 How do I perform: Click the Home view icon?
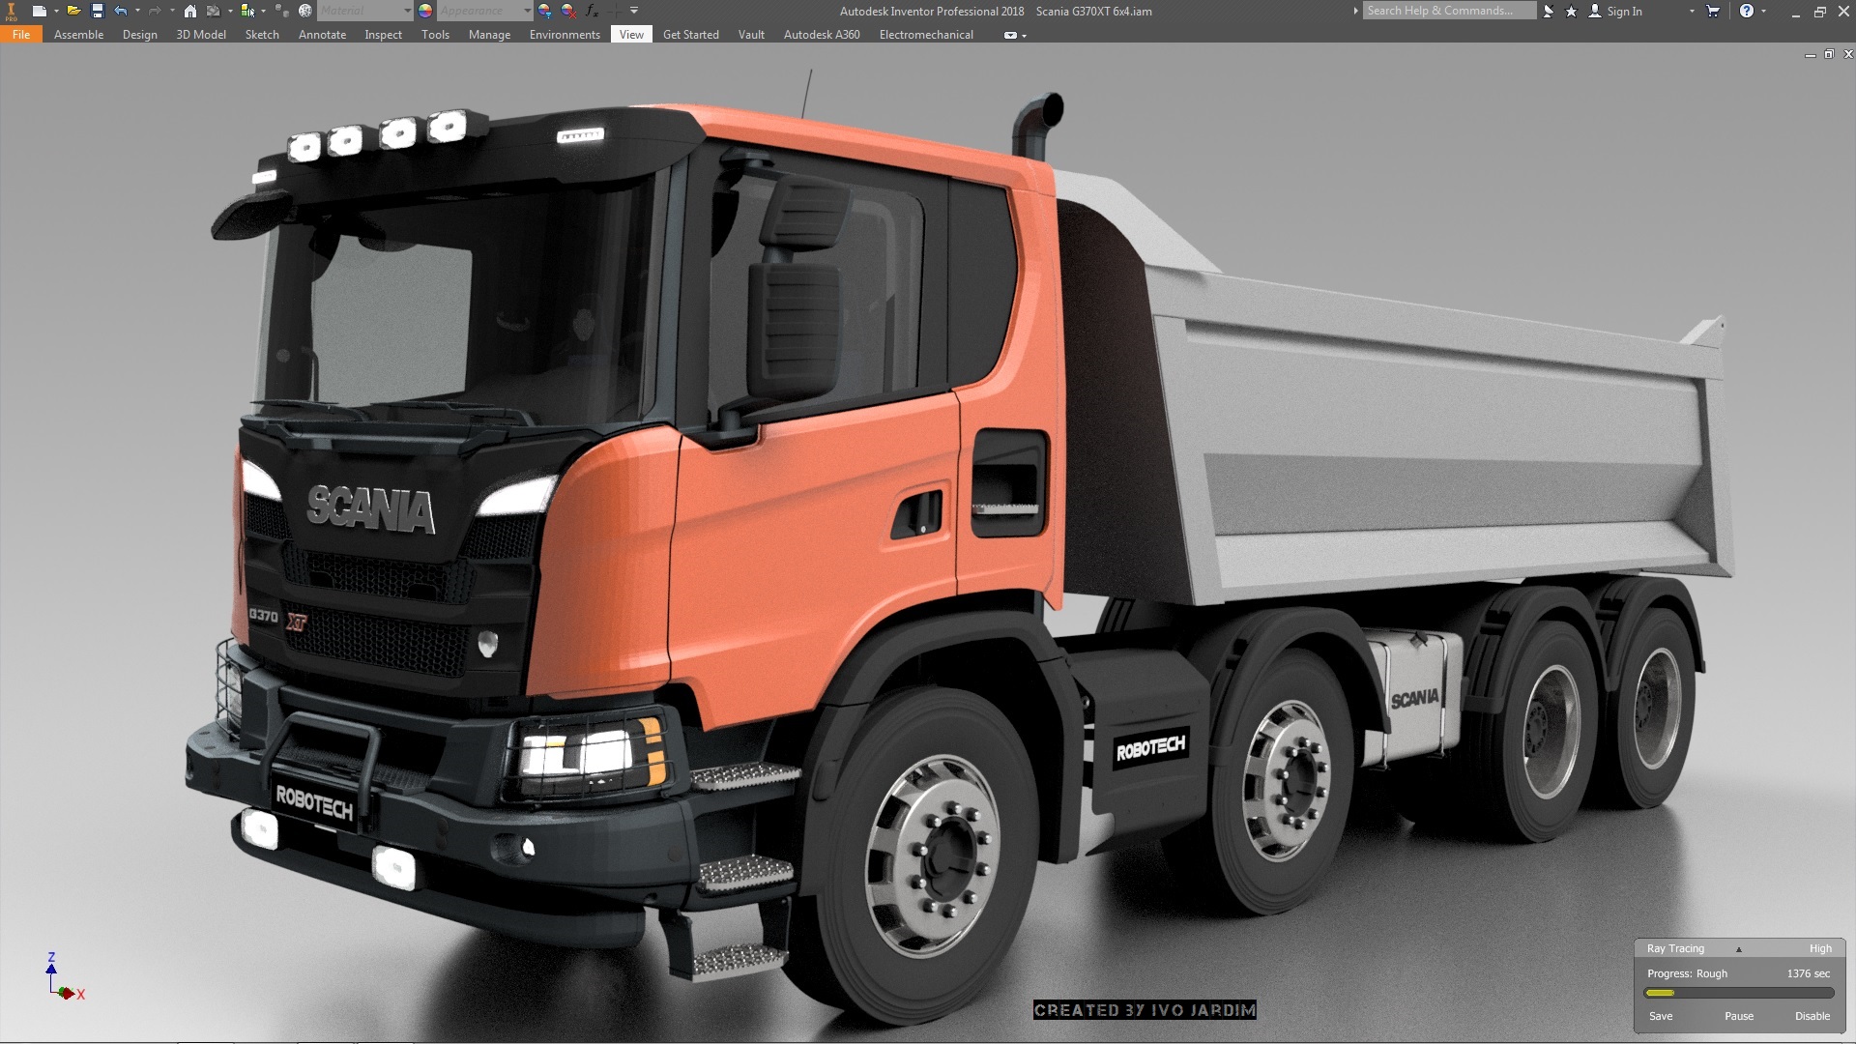[190, 11]
